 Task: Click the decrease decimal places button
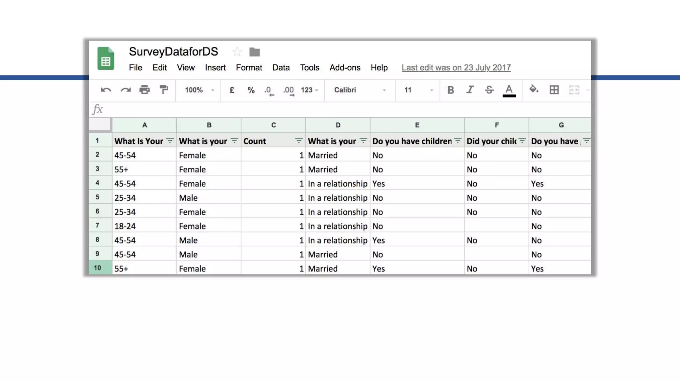tap(269, 91)
